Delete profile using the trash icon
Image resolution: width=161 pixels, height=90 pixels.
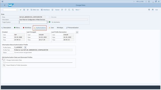pos(25,47)
